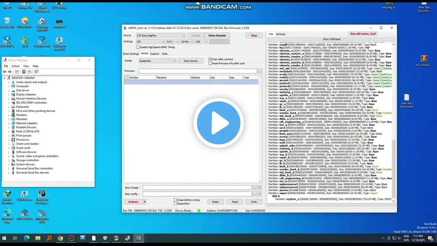Open the 18 Mhz frequency dropdown
The width and height of the screenshot is (437, 246).
187,42
